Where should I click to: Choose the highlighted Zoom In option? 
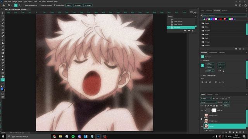pos(16,5)
